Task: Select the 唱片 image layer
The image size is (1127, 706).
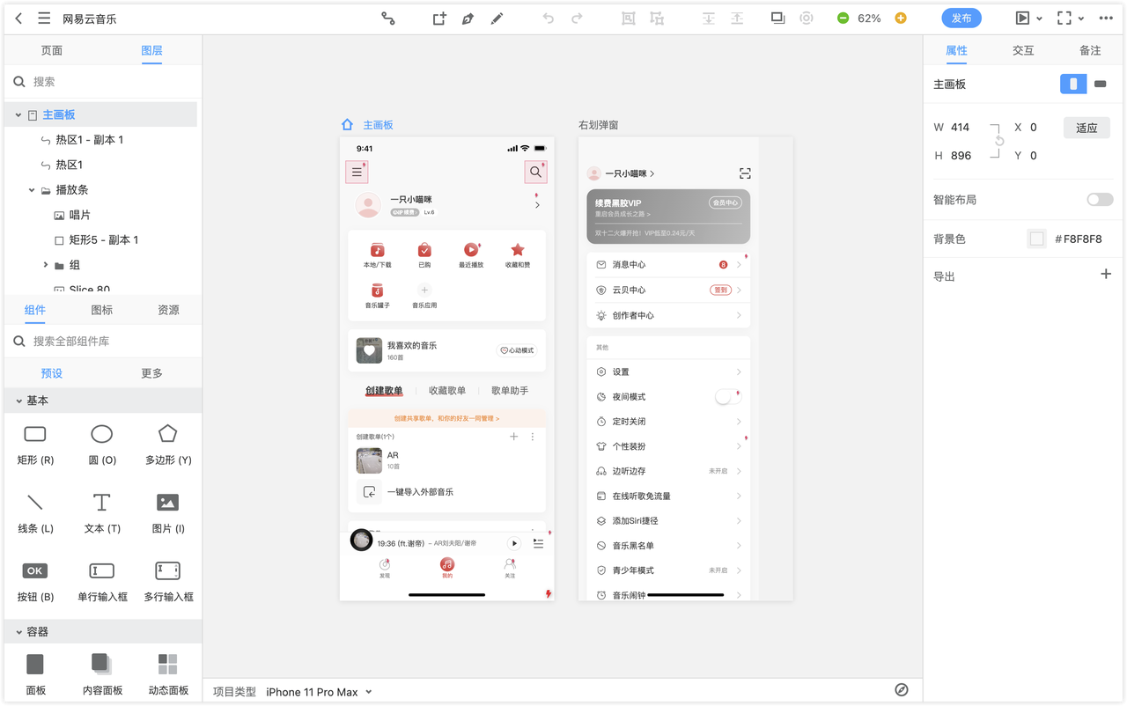Action: pyautogui.click(x=80, y=215)
